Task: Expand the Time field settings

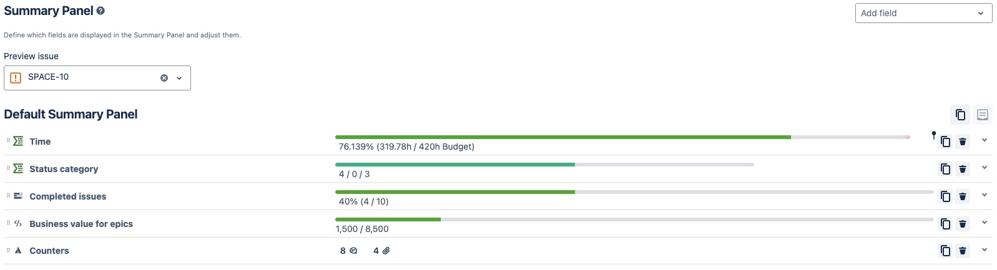Action: [x=985, y=140]
